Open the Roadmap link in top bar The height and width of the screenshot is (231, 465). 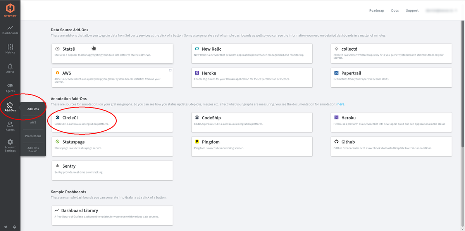(x=377, y=10)
